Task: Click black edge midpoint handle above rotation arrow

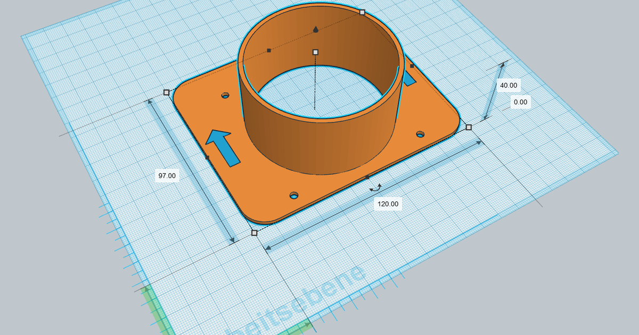Action: pos(367,177)
